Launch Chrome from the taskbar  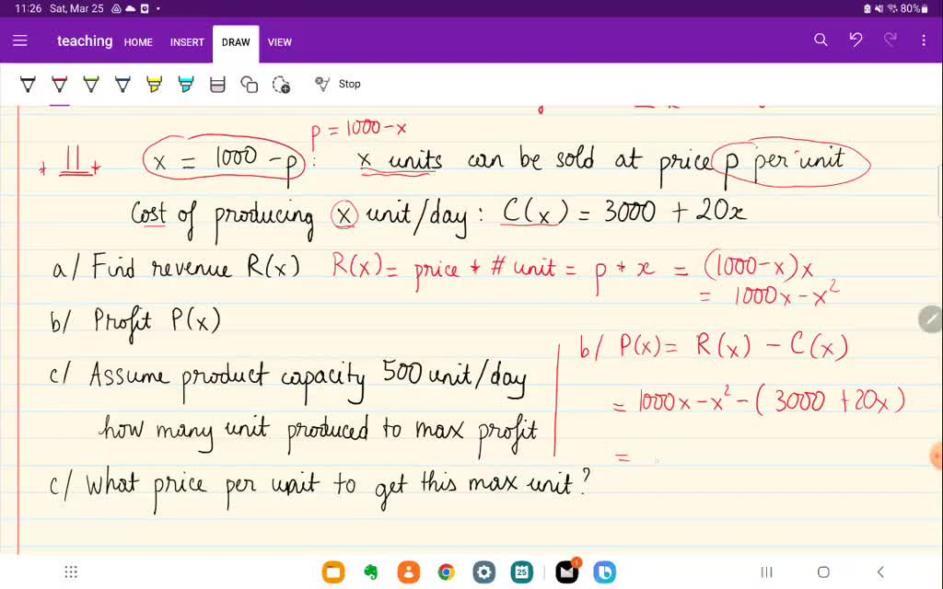coord(447,572)
